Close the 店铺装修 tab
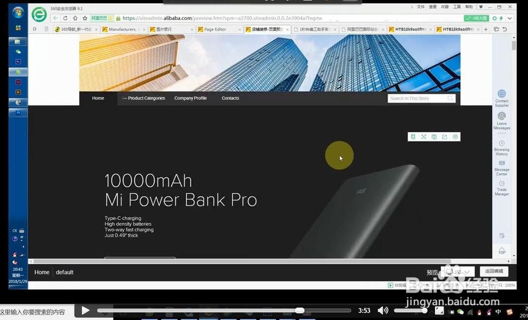Viewport: 528px width, 320px height. pyautogui.click(x=287, y=30)
